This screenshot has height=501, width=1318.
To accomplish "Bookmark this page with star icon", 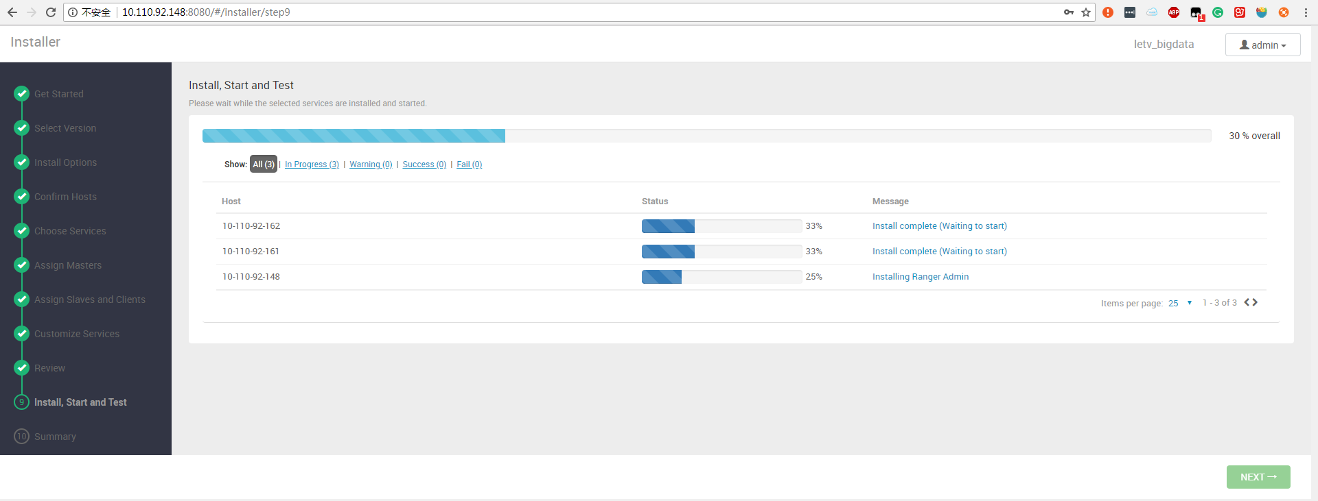I will [1086, 12].
